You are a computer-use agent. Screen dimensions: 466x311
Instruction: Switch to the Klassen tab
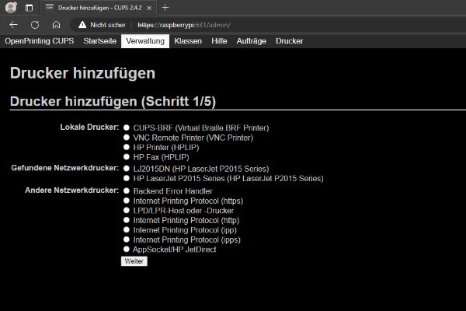point(188,41)
